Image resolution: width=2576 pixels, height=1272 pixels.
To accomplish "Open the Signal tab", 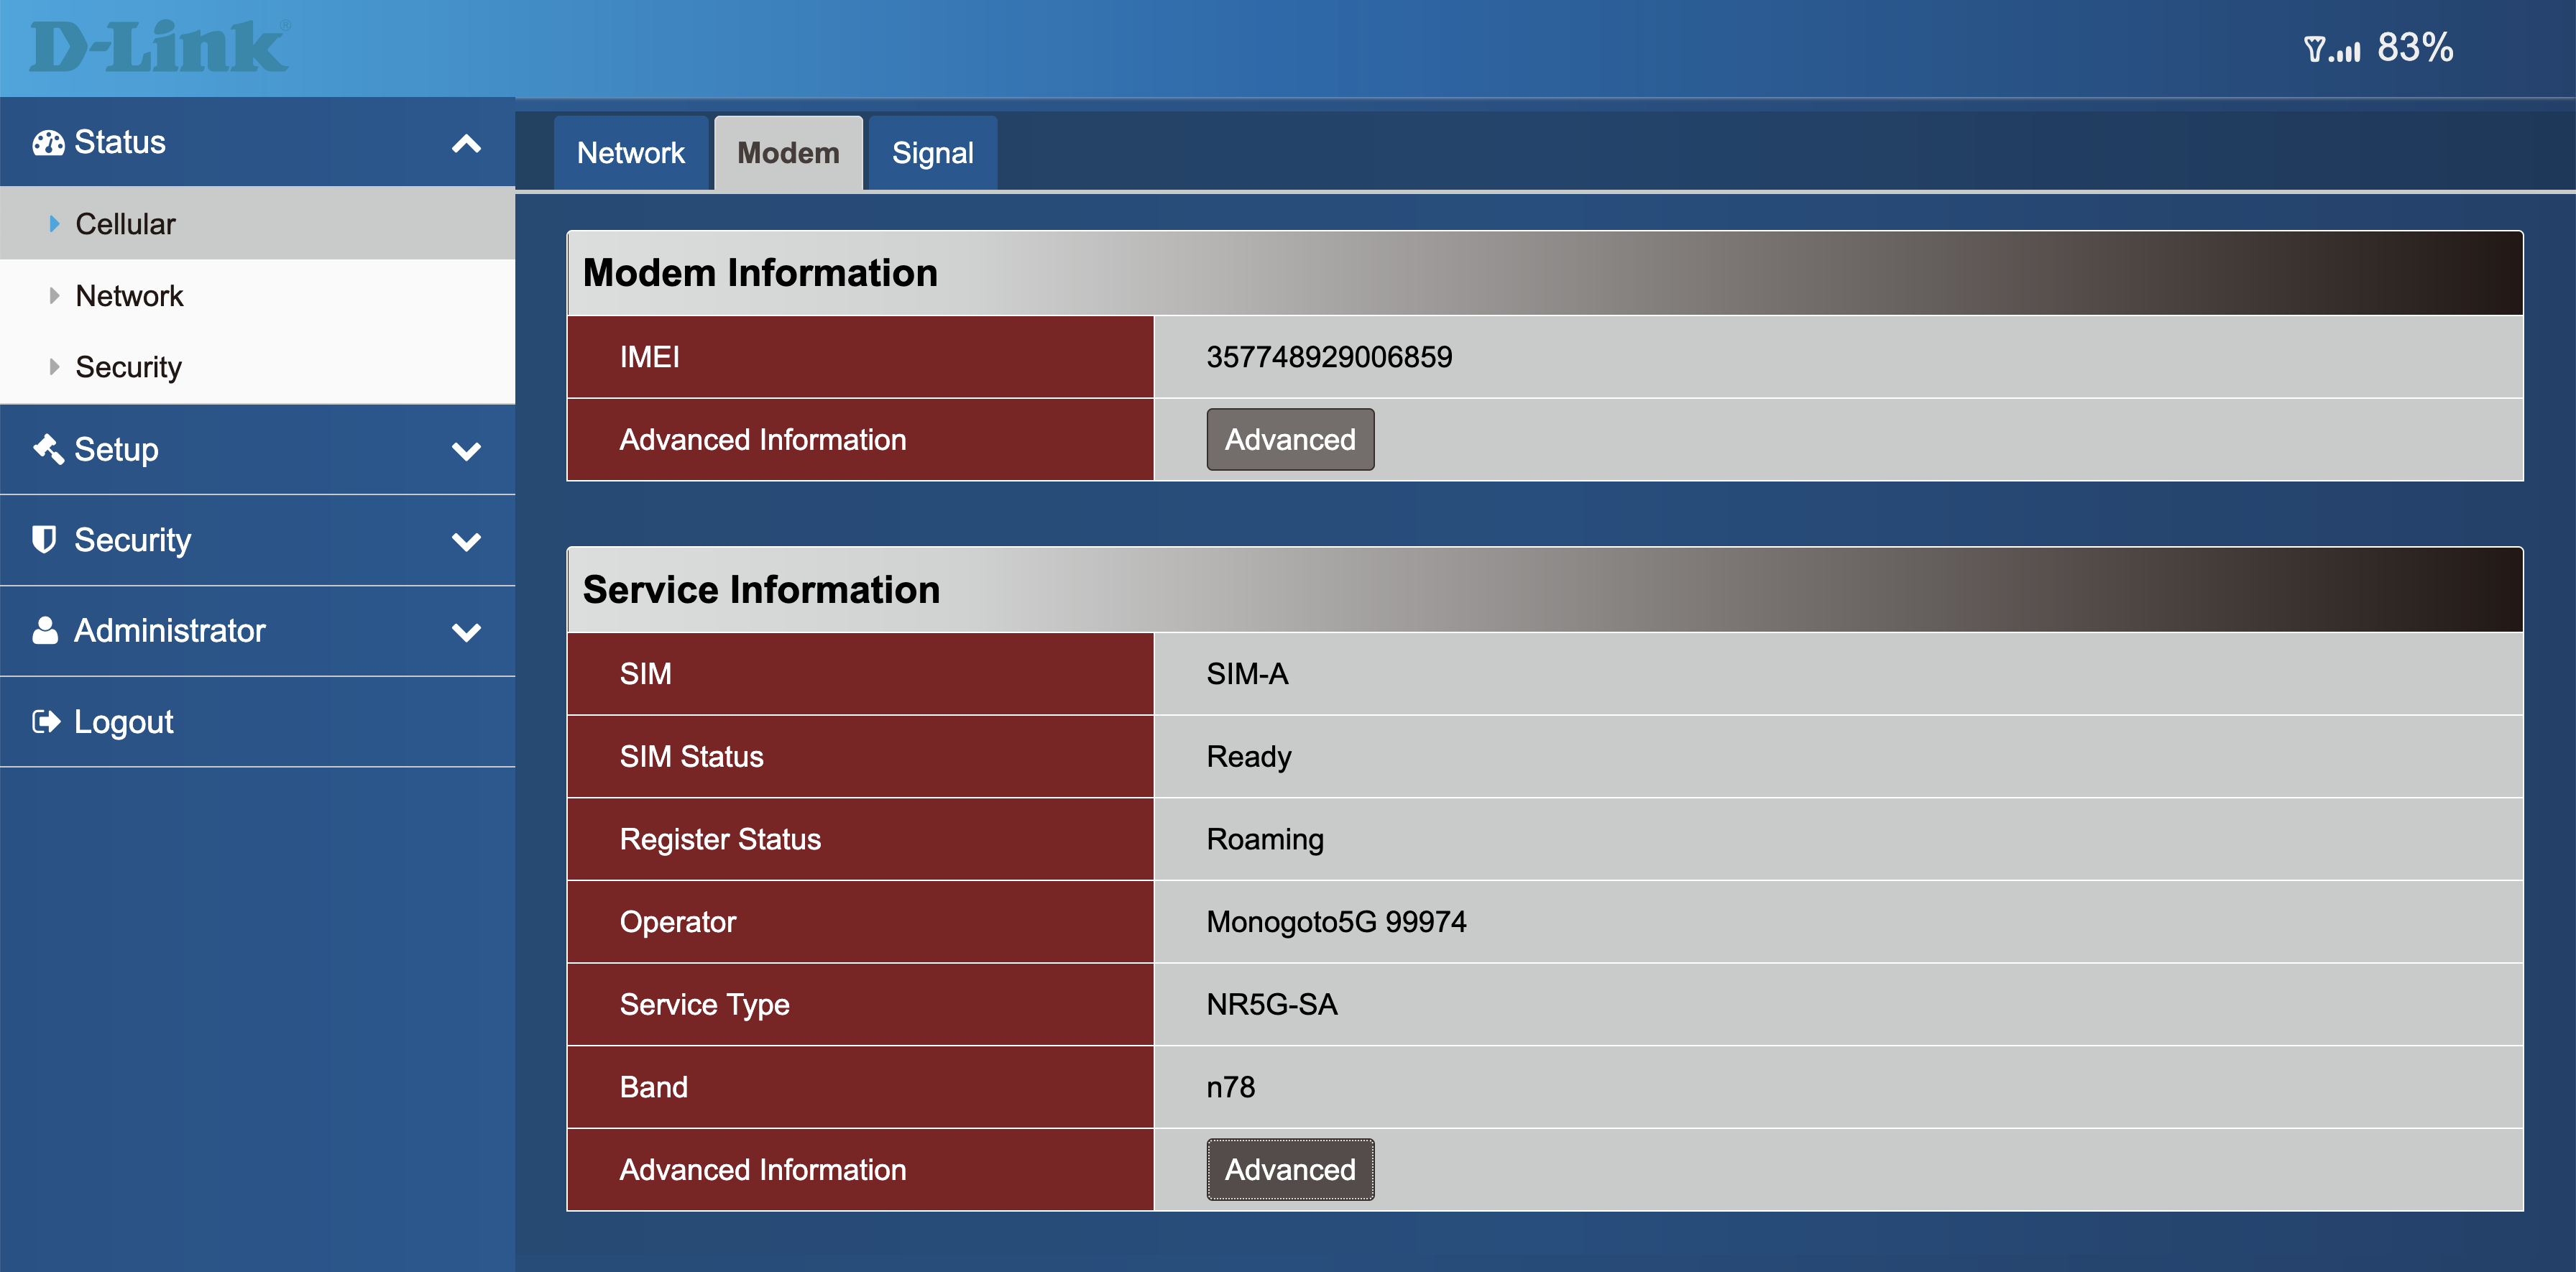I will pos(932,153).
